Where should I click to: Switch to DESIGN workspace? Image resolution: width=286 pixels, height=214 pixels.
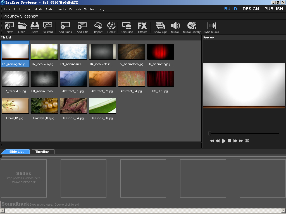[251, 9]
